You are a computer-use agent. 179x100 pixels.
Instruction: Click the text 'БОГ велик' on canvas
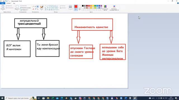(x=13, y=46)
